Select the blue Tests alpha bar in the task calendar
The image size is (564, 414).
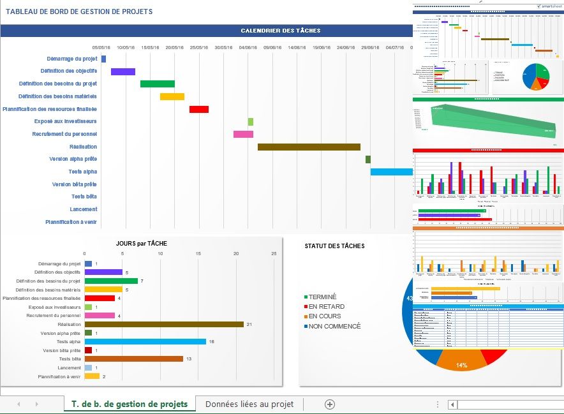(x=391, y=172)
